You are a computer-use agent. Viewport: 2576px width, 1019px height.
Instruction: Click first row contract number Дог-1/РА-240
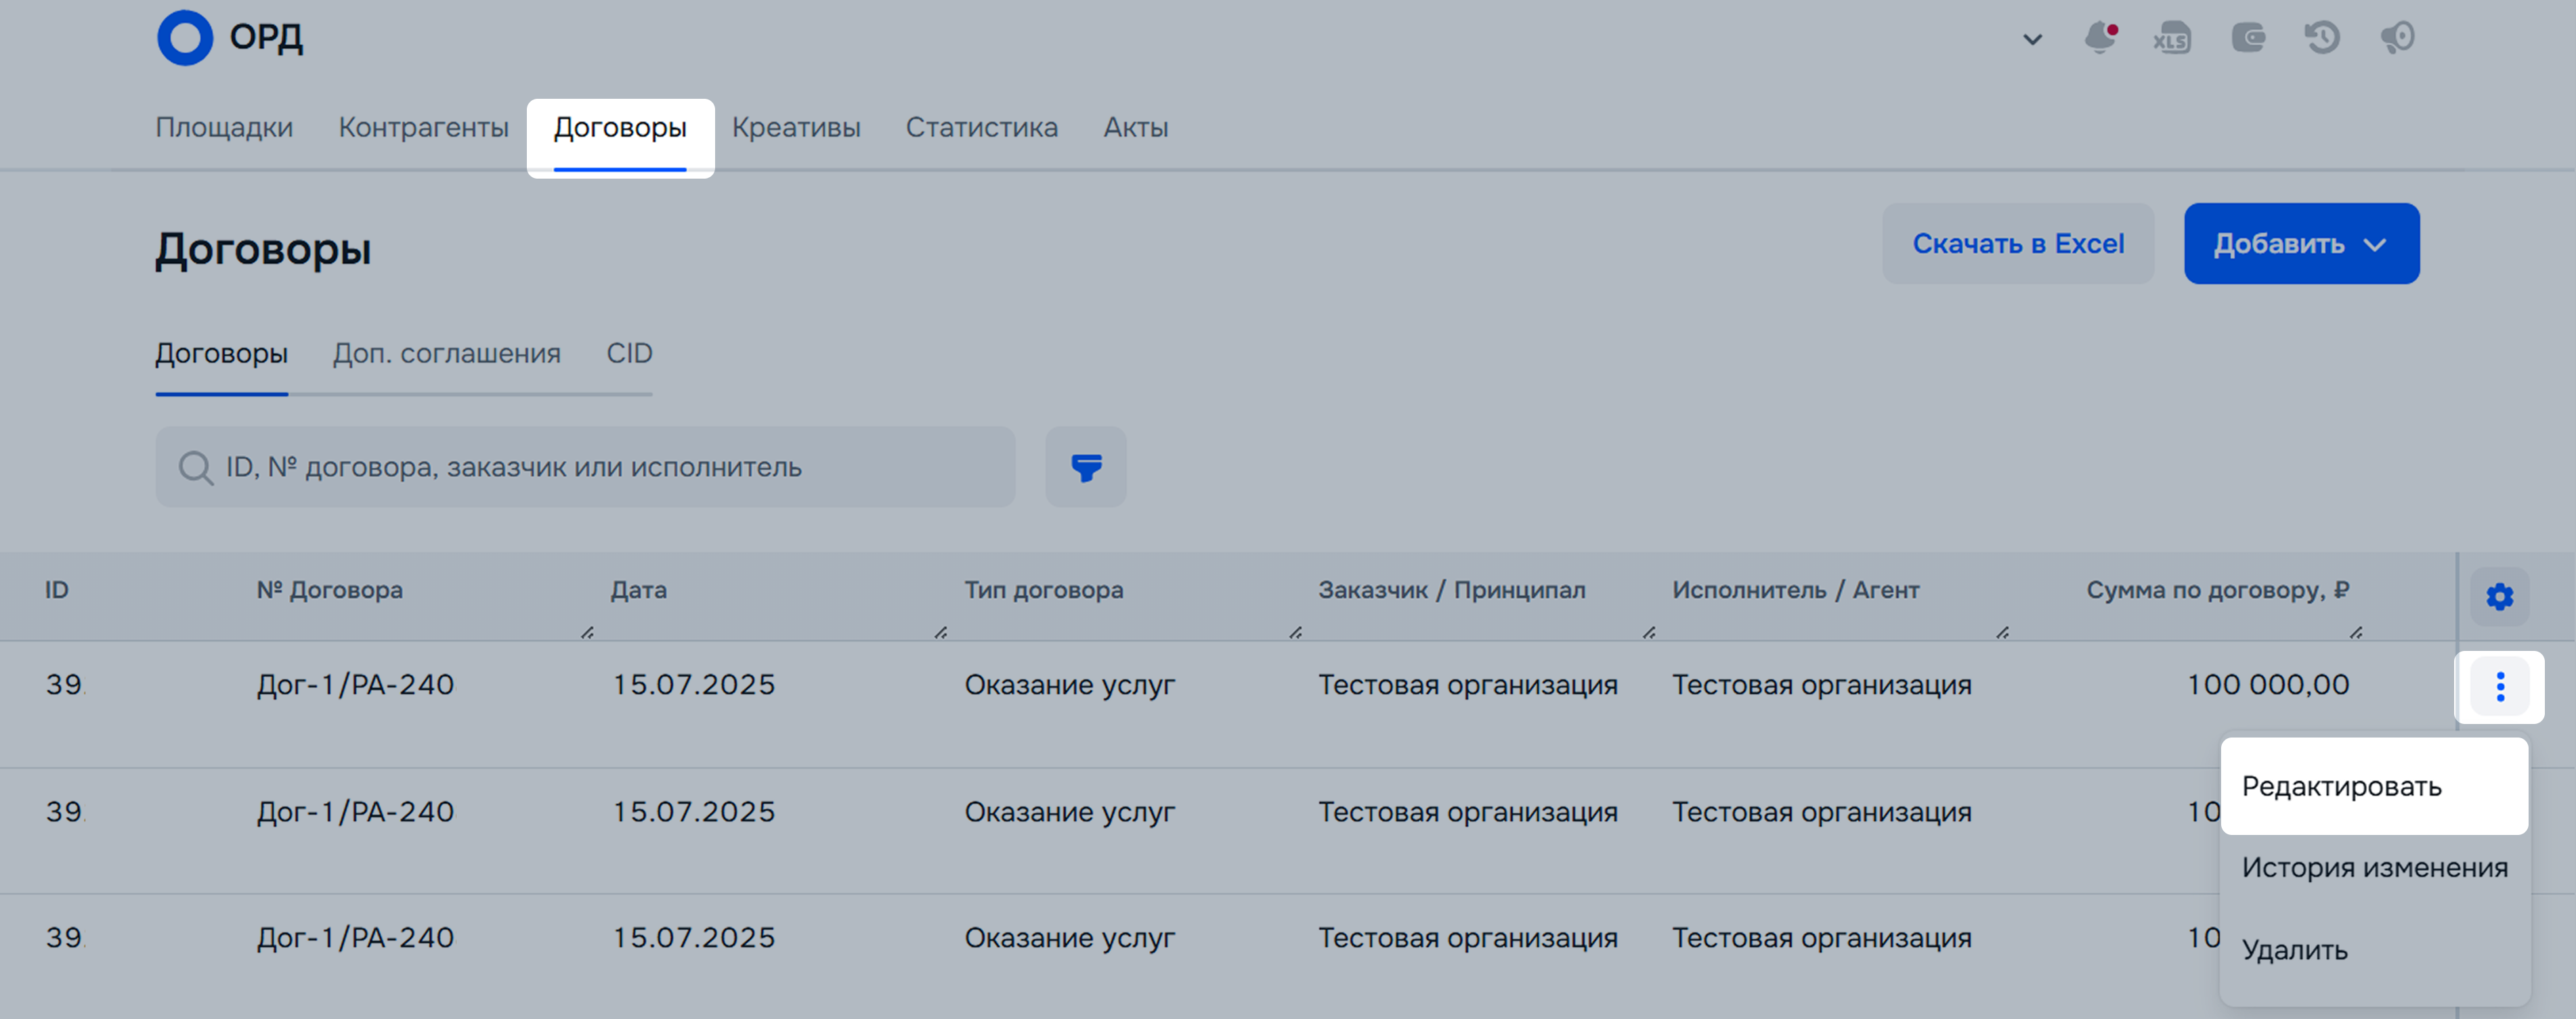coord(355,685)
